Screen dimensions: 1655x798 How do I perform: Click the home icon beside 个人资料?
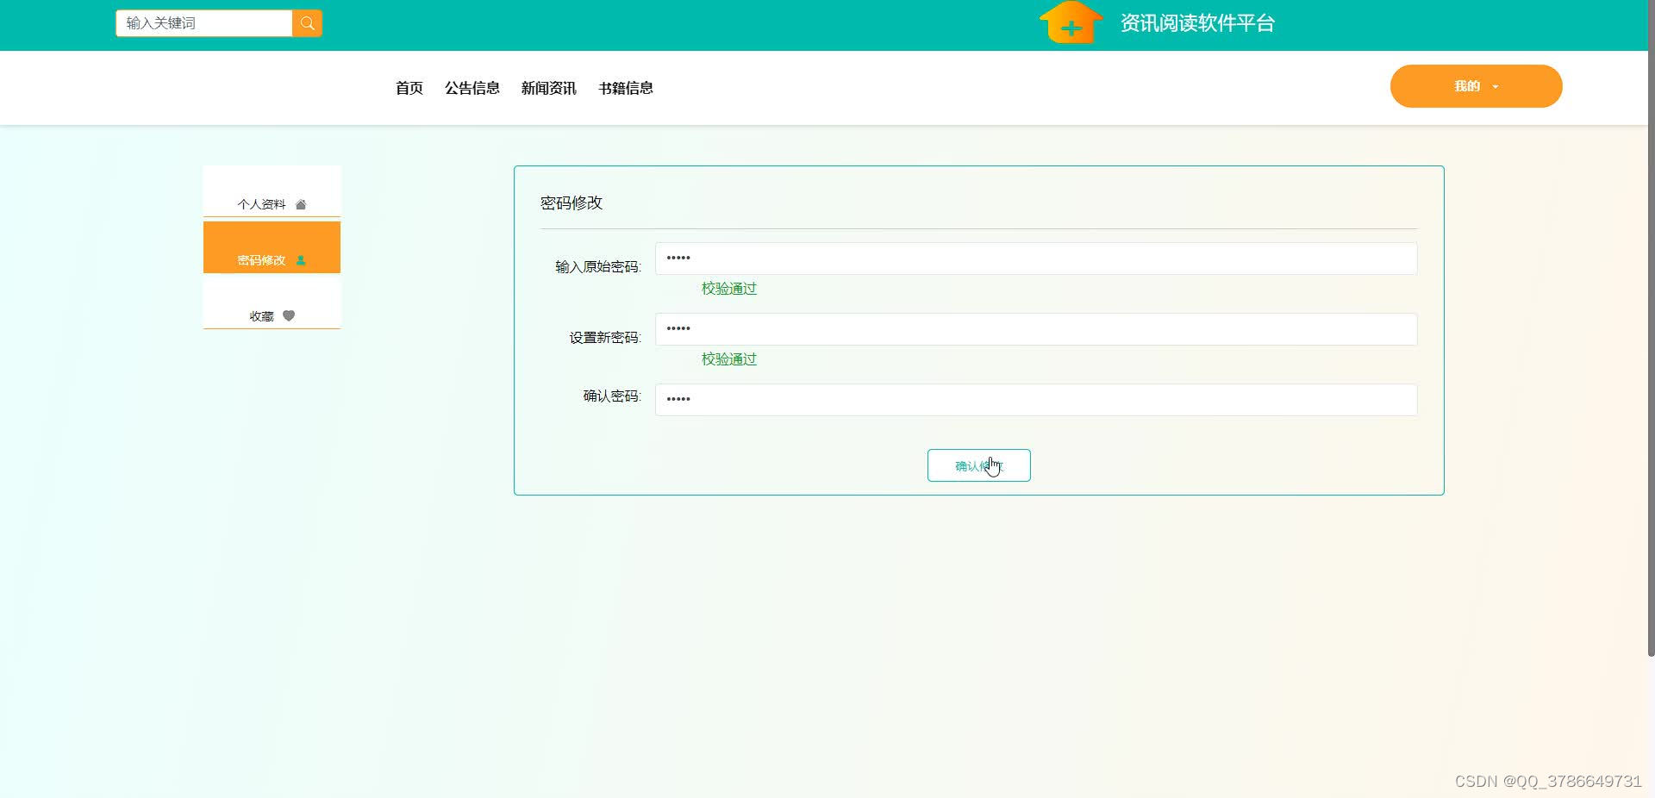tap(301, 205)
